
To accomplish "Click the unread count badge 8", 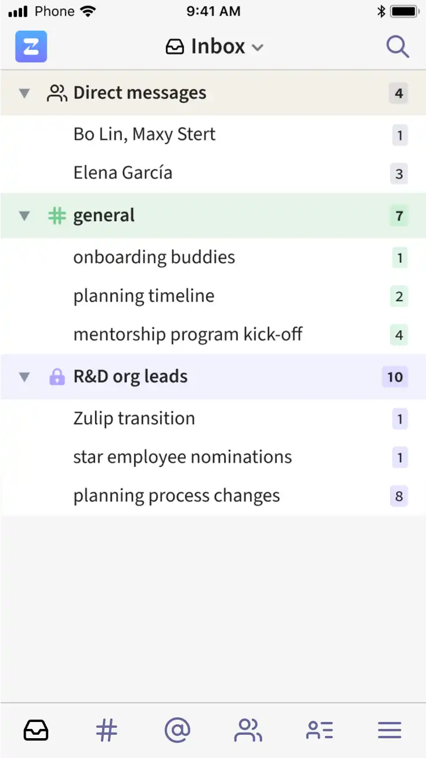I will (x=399, y=496).
